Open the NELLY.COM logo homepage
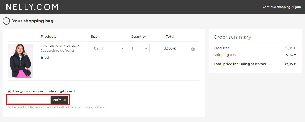 coord(32,7)
